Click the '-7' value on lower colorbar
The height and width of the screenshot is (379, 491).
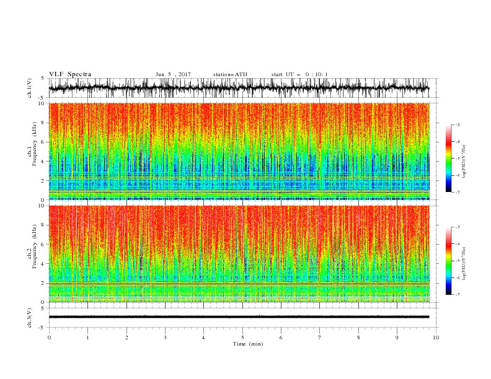tap(457, 295)
